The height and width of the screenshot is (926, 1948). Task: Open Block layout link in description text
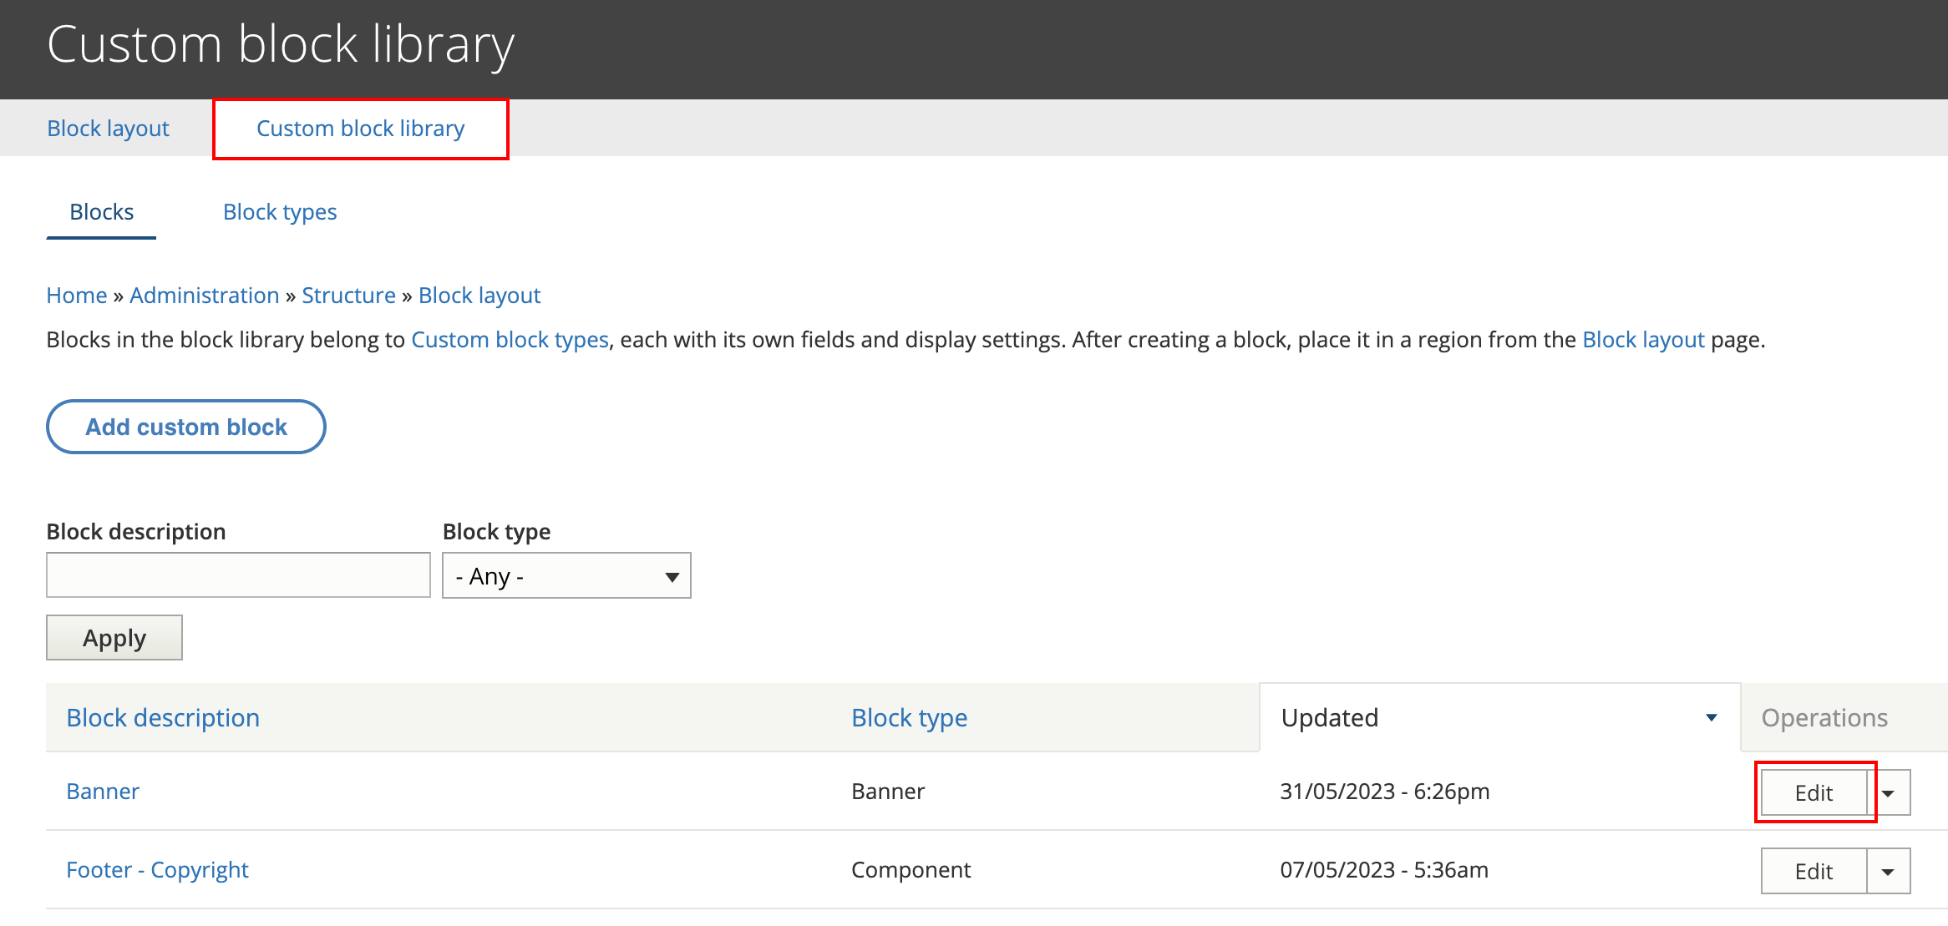(1642, 340)
